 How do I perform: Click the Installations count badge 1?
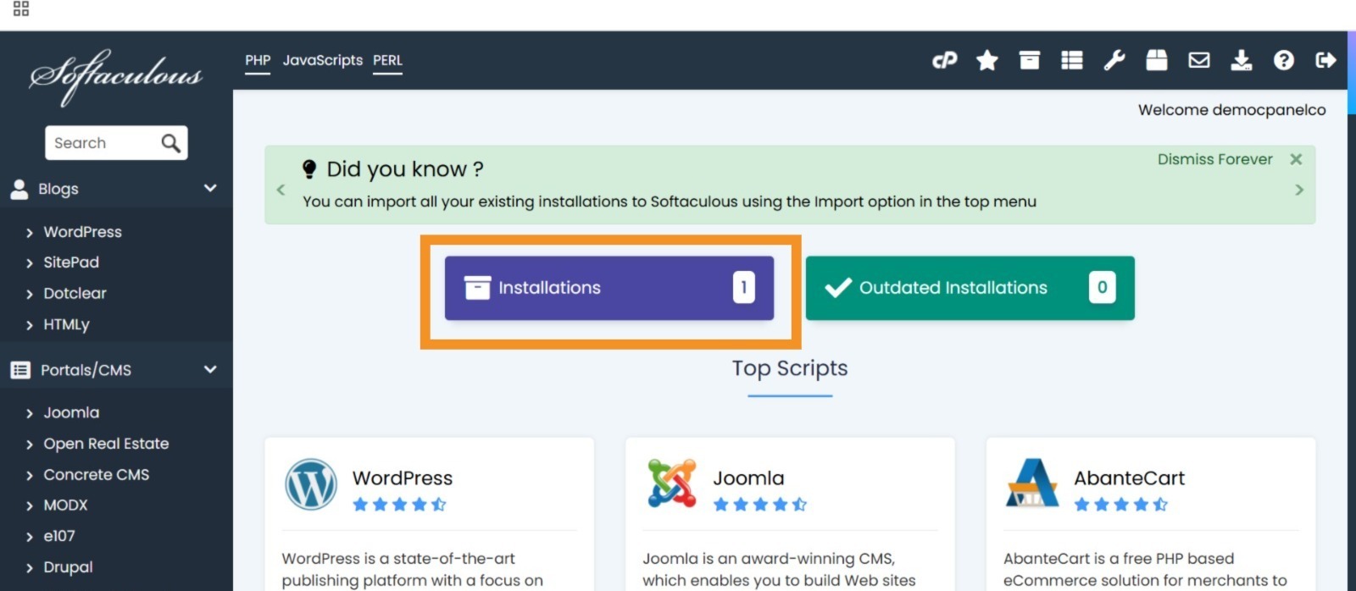743,288
